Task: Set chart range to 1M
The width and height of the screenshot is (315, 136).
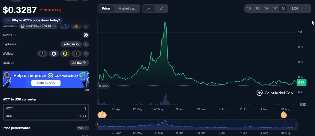Action: click(266, 8)
